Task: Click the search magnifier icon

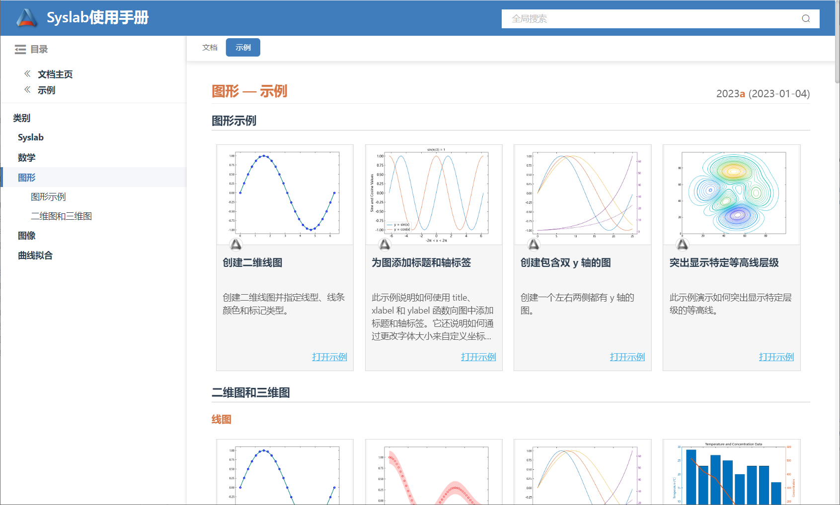Action: coord(805,19)
